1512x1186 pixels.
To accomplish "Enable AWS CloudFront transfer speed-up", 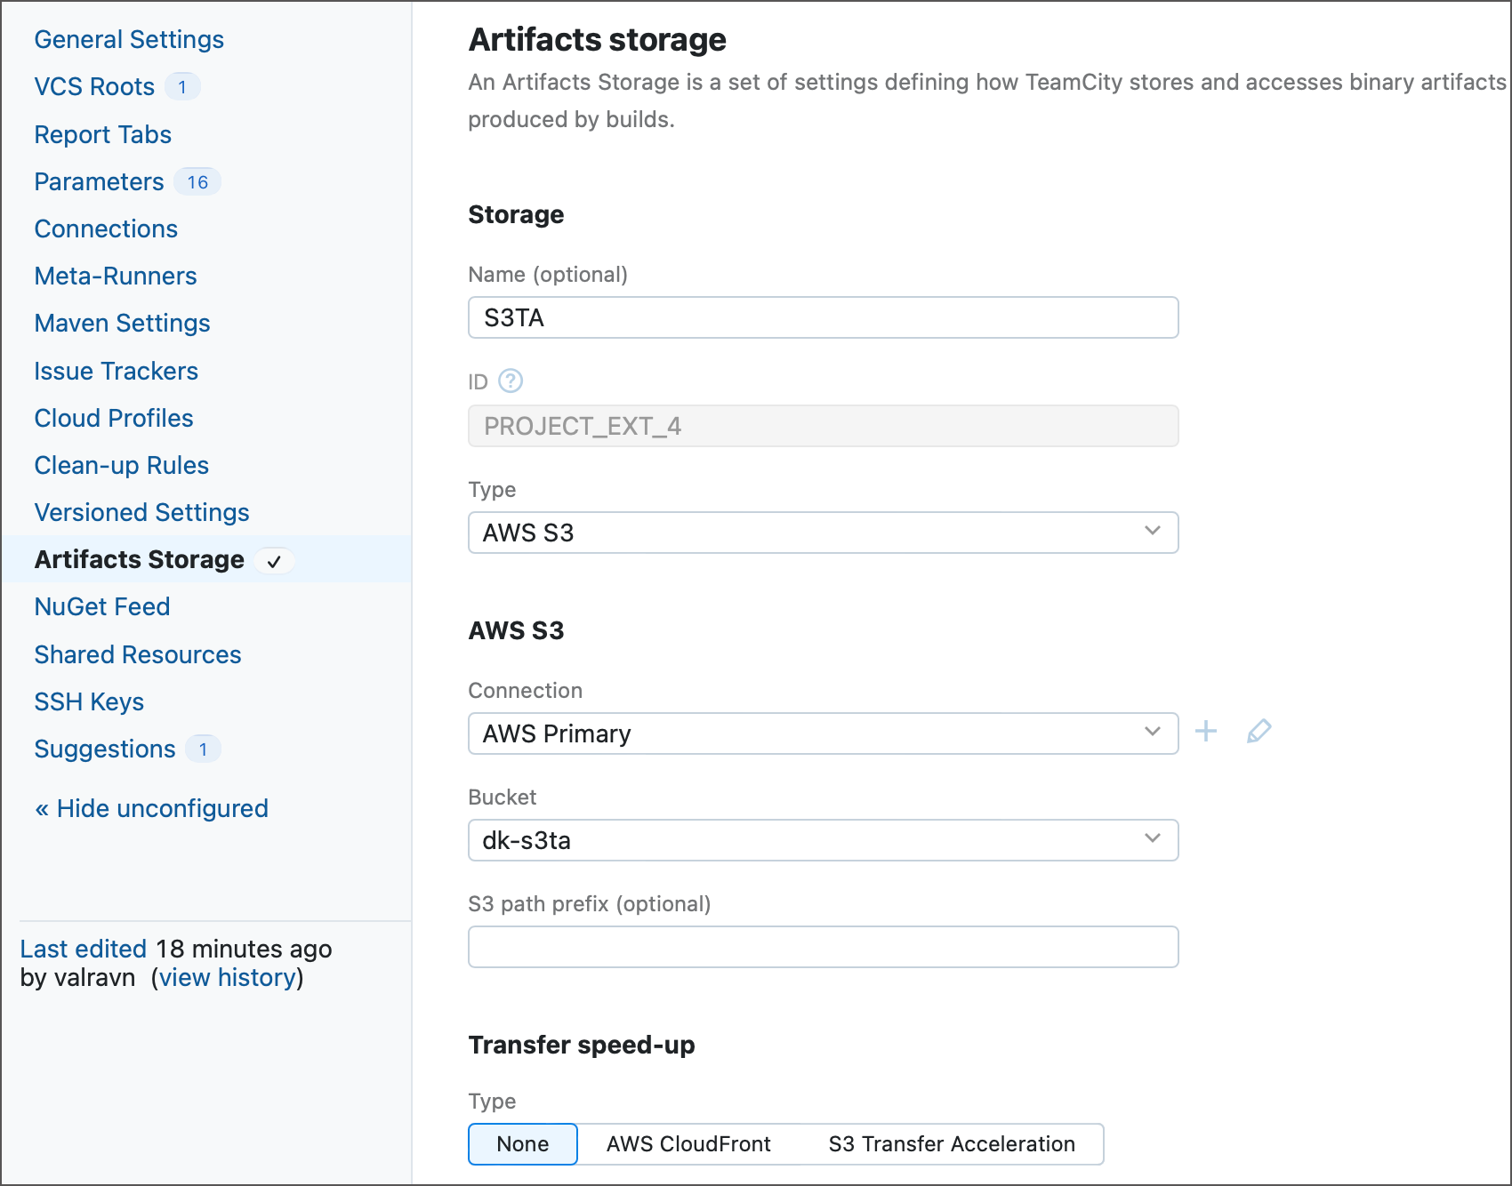I will coord(688,1144).
